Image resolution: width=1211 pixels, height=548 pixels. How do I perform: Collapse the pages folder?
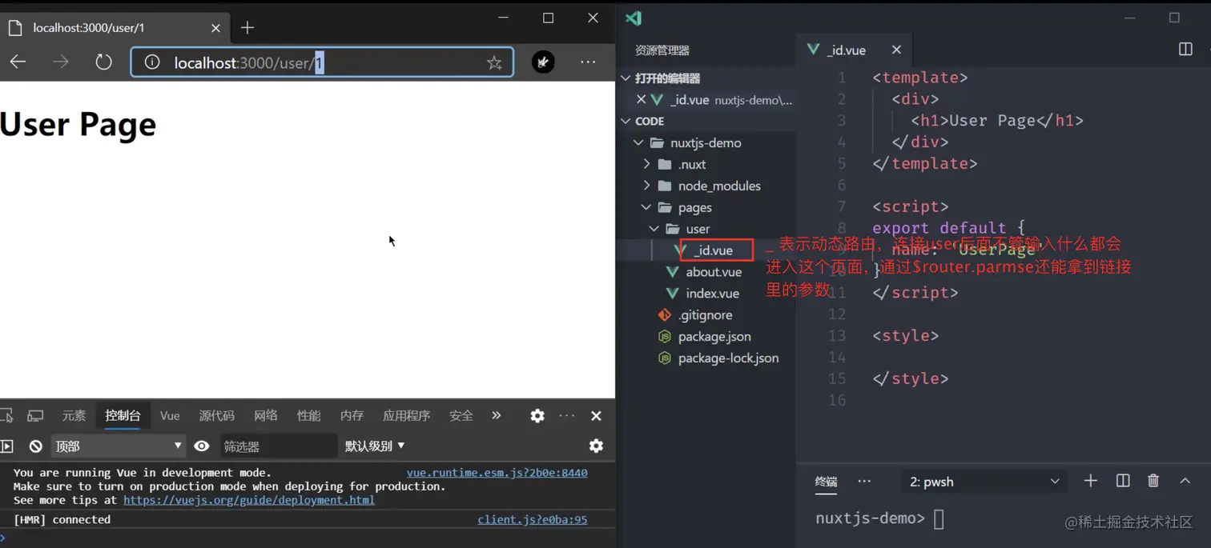[x=646, y=207]
